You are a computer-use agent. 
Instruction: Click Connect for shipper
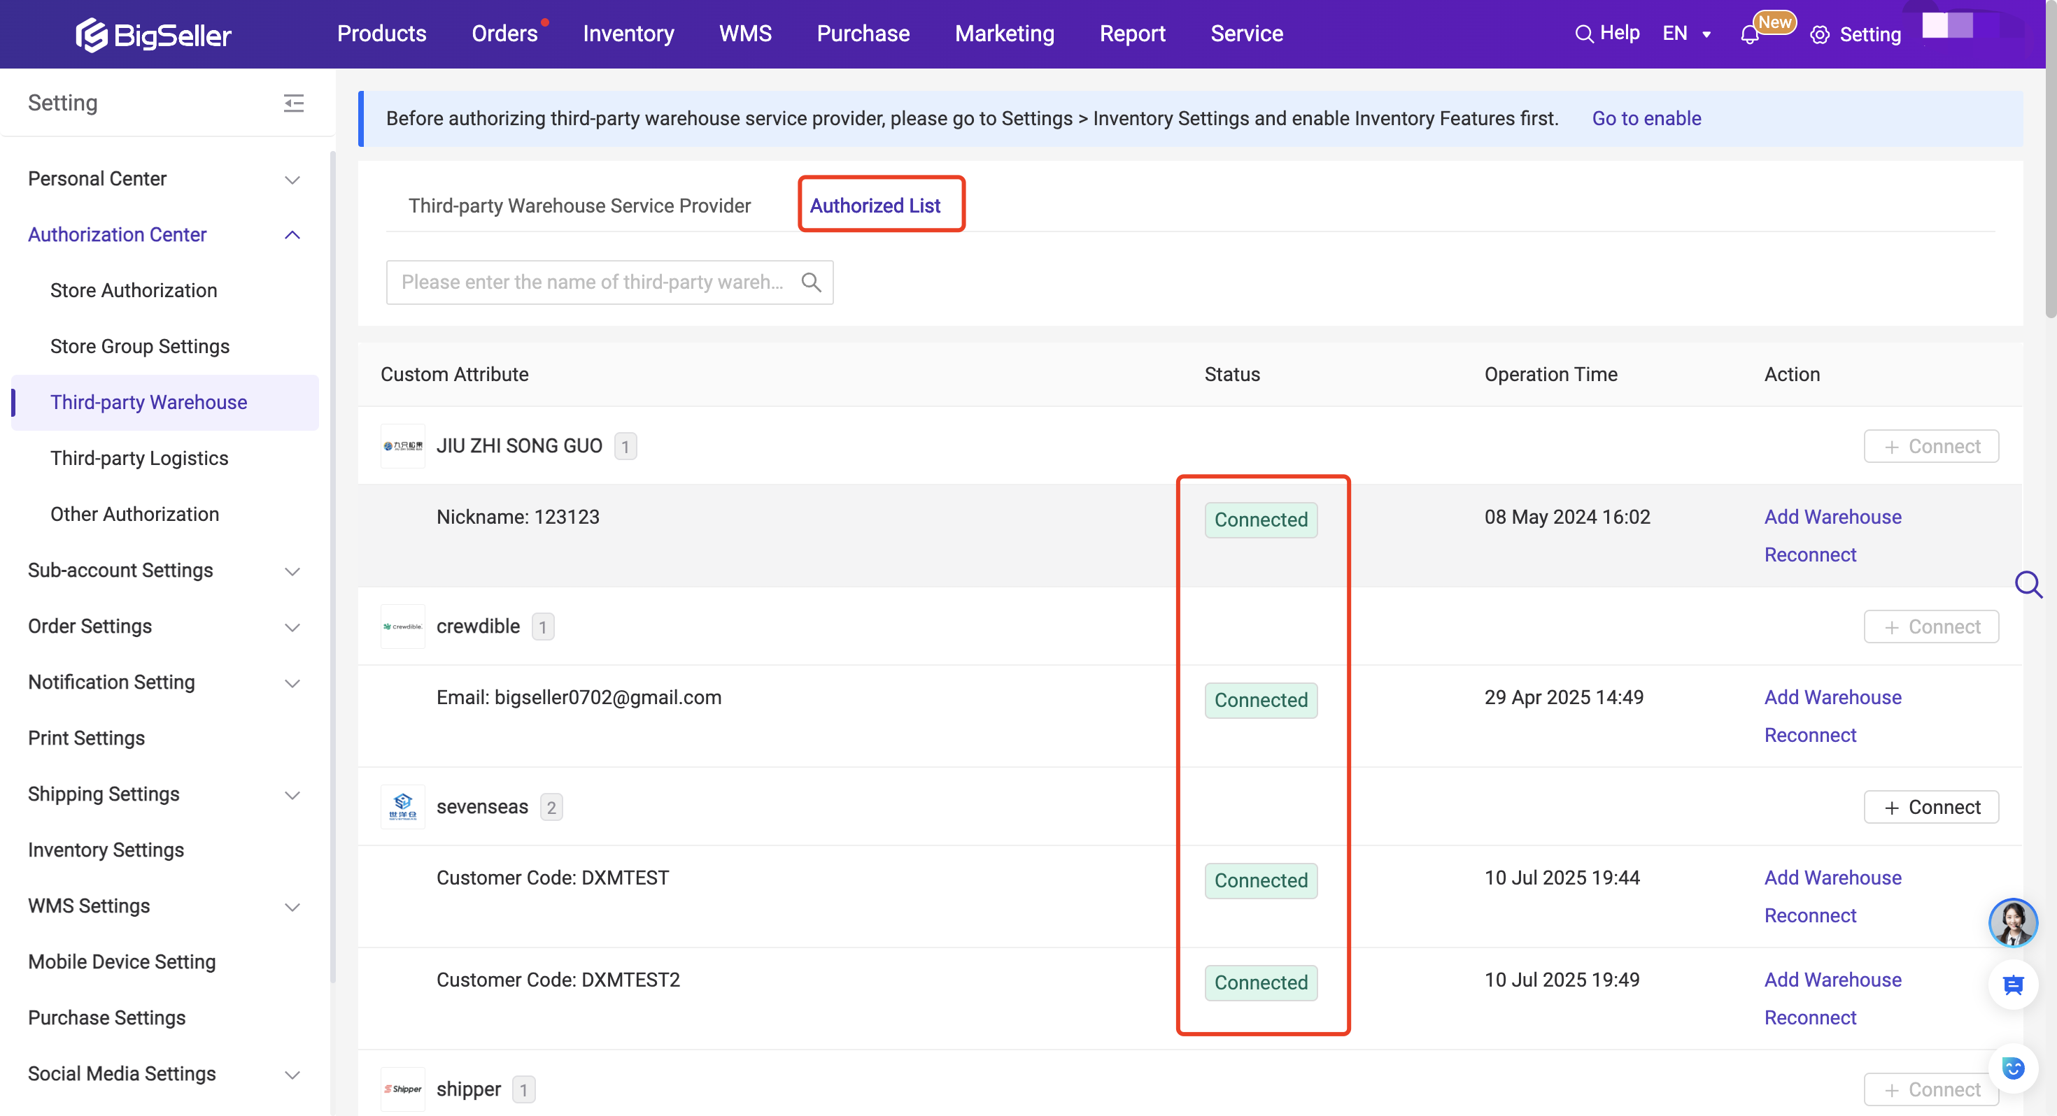point(1931,1089)
